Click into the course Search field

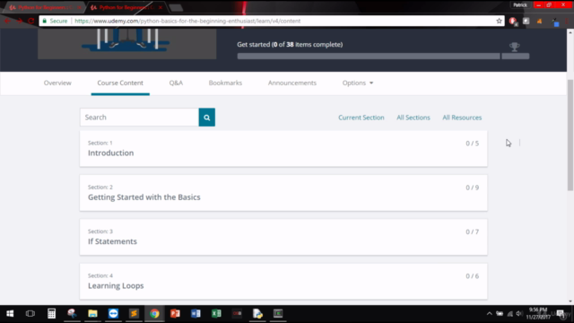(140, 118)
